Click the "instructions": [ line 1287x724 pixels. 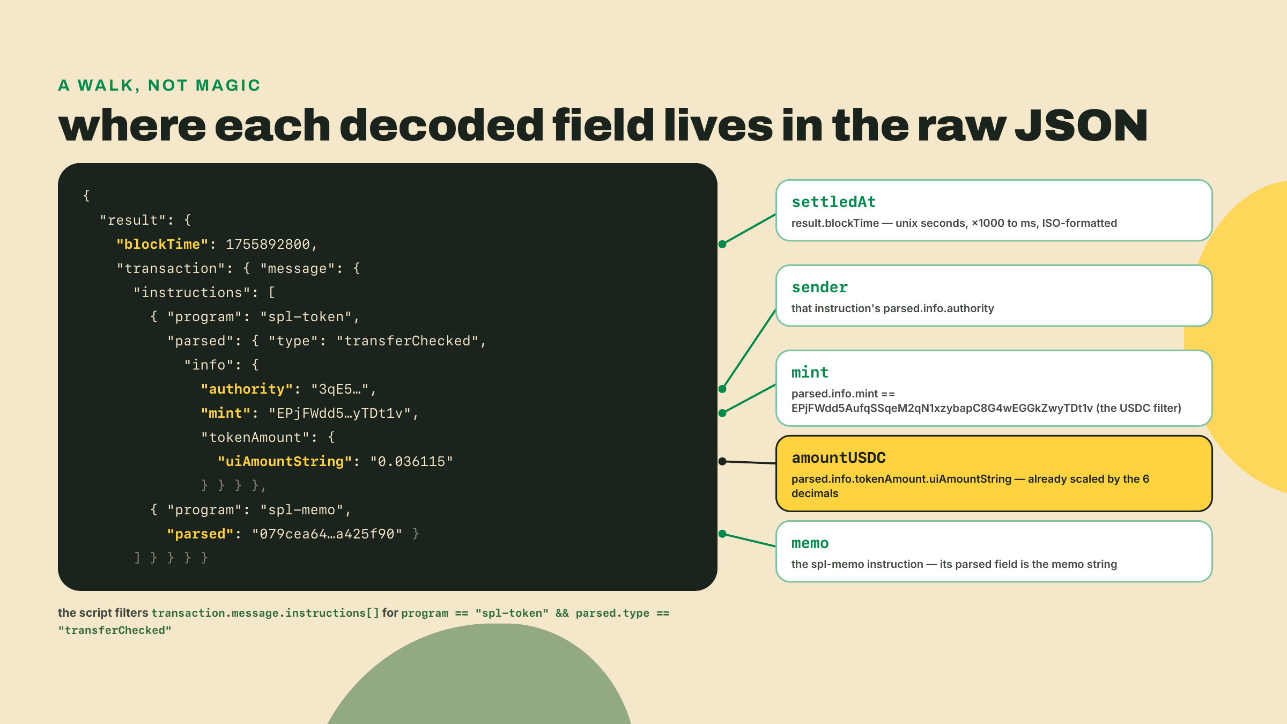(204, 293)
